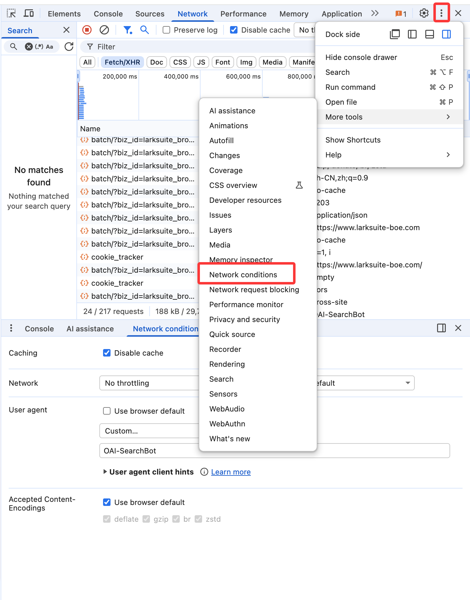Close the console drawer

[x=458, y=328]
